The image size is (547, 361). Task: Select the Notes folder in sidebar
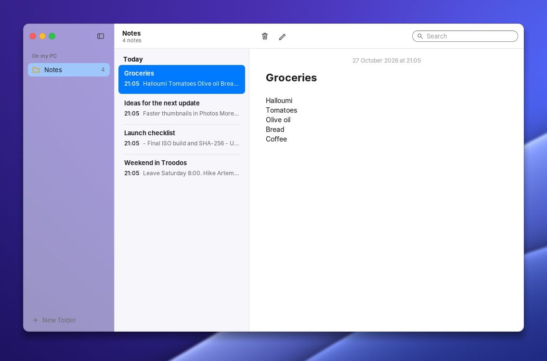pyautogui.click(x=69, y=70)
